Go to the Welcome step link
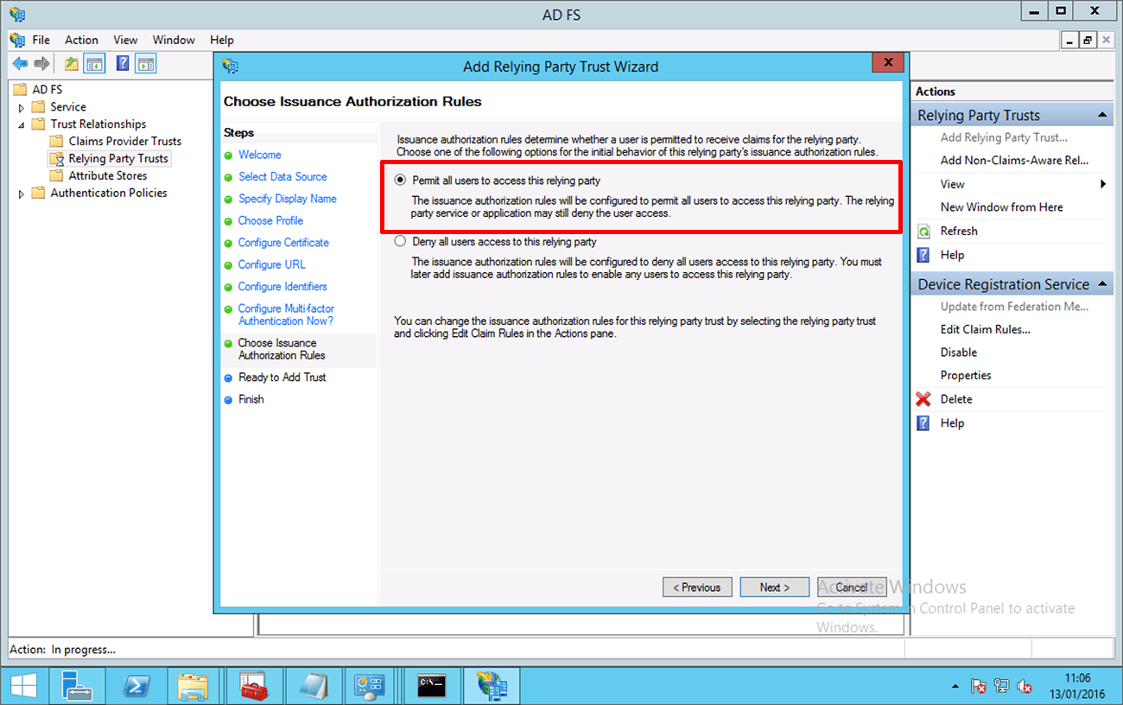This screenshot has width=1123, height=705. point(260,155)
